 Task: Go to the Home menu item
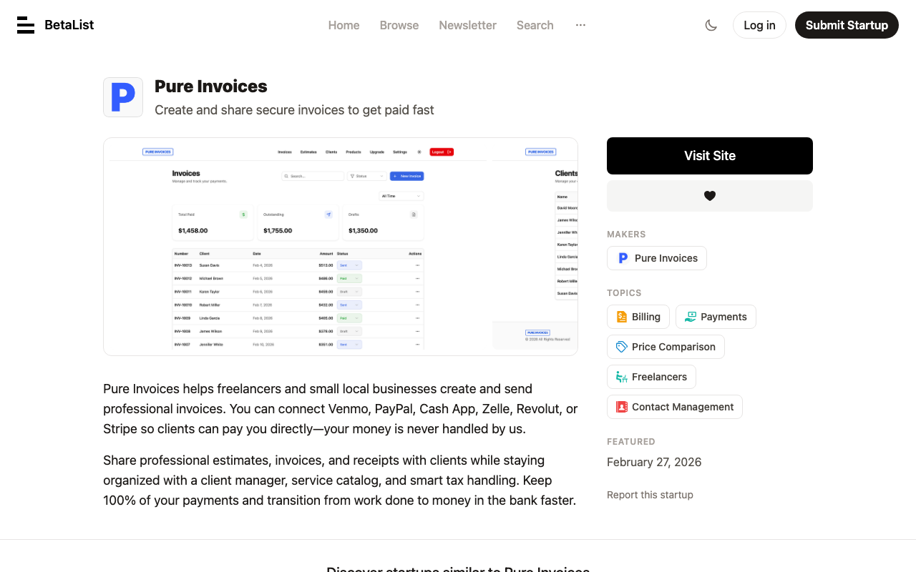tap(343, 25)
